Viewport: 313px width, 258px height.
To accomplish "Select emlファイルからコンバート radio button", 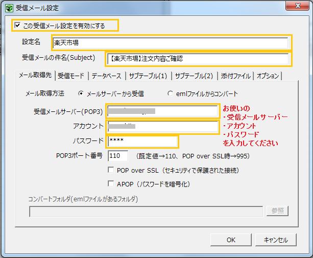I will coord(170,93).
